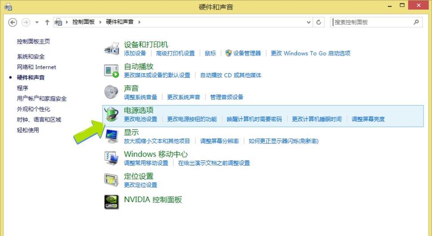This screenshot has width=432, height=236.
Task: Expand the address bar history dropdown
Action: pos(309,22)
